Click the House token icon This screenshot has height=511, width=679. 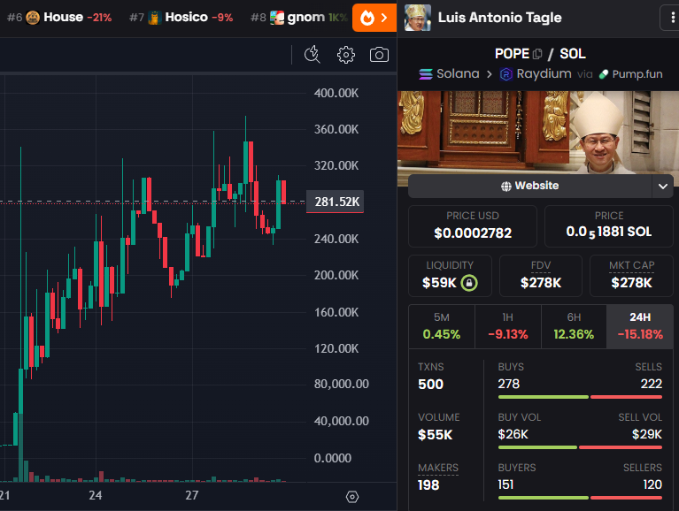[x=33, y=18]
